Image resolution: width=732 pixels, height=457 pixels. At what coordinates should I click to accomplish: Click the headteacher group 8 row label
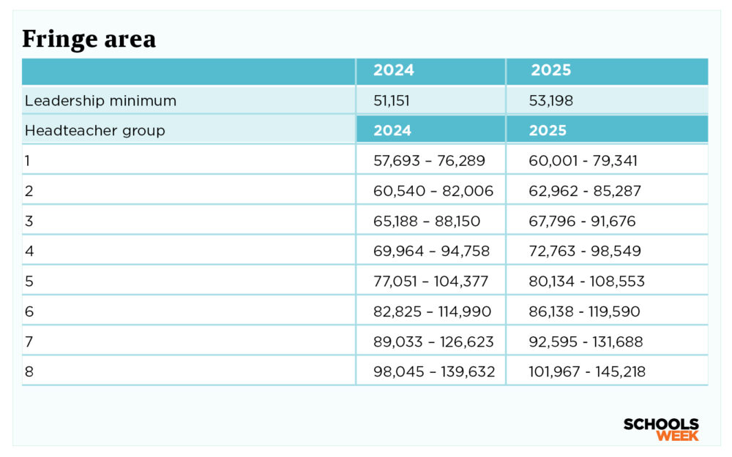pos(29,371)
